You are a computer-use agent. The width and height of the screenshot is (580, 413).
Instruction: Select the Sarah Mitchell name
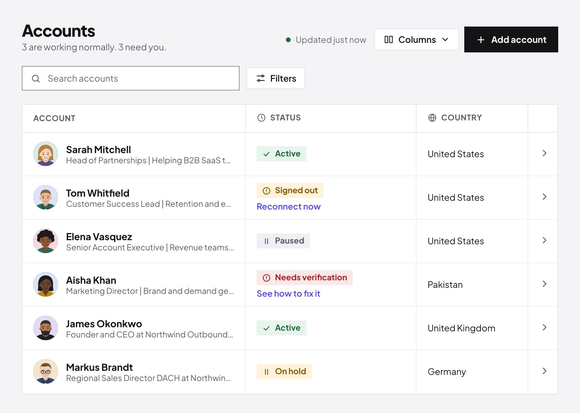tap(98, 150)
